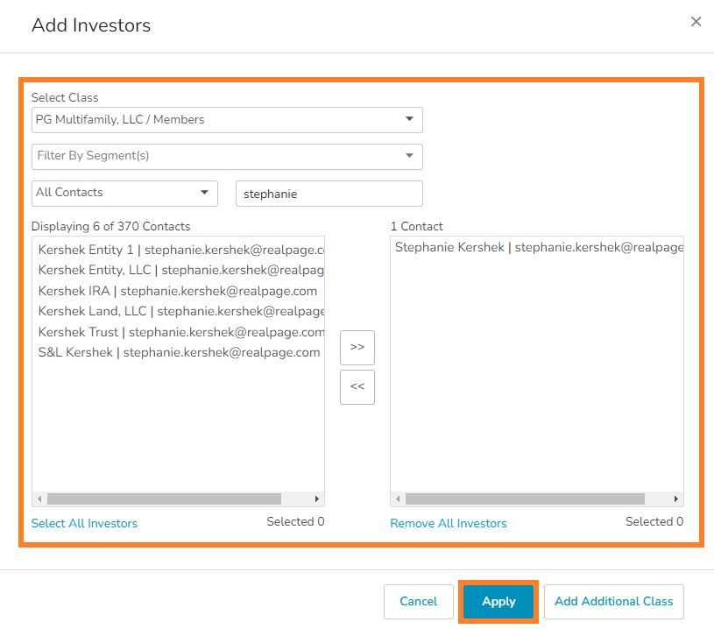Click Remove All Investors link

click(448, 523)
